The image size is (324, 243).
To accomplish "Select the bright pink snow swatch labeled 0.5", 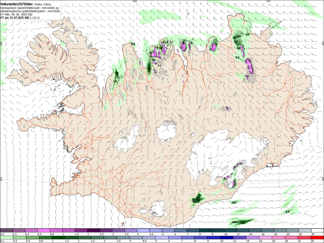I will coord(44,230).
